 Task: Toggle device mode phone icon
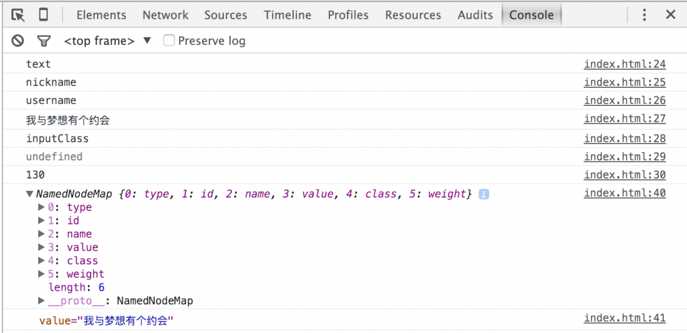(43, 15)
